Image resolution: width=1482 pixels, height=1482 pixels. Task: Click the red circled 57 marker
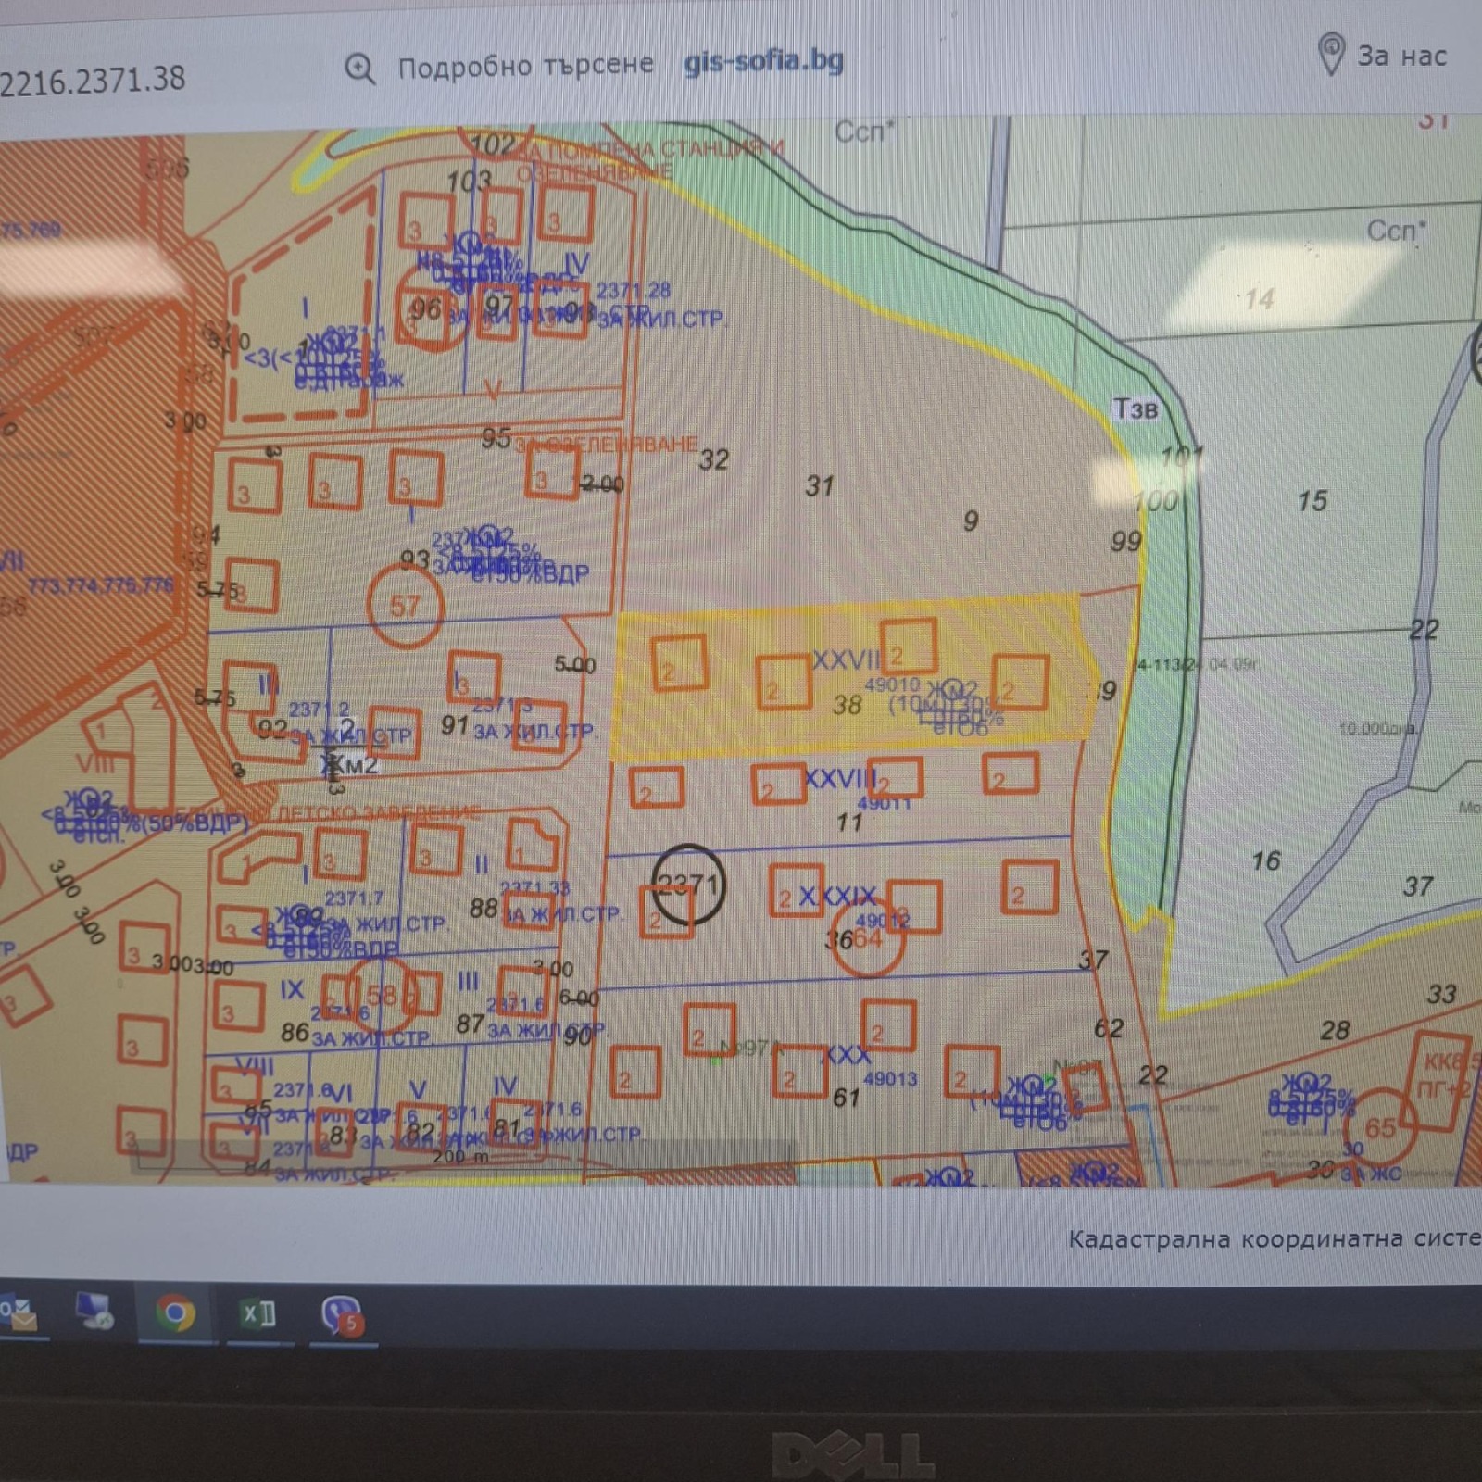click(405, 606)
